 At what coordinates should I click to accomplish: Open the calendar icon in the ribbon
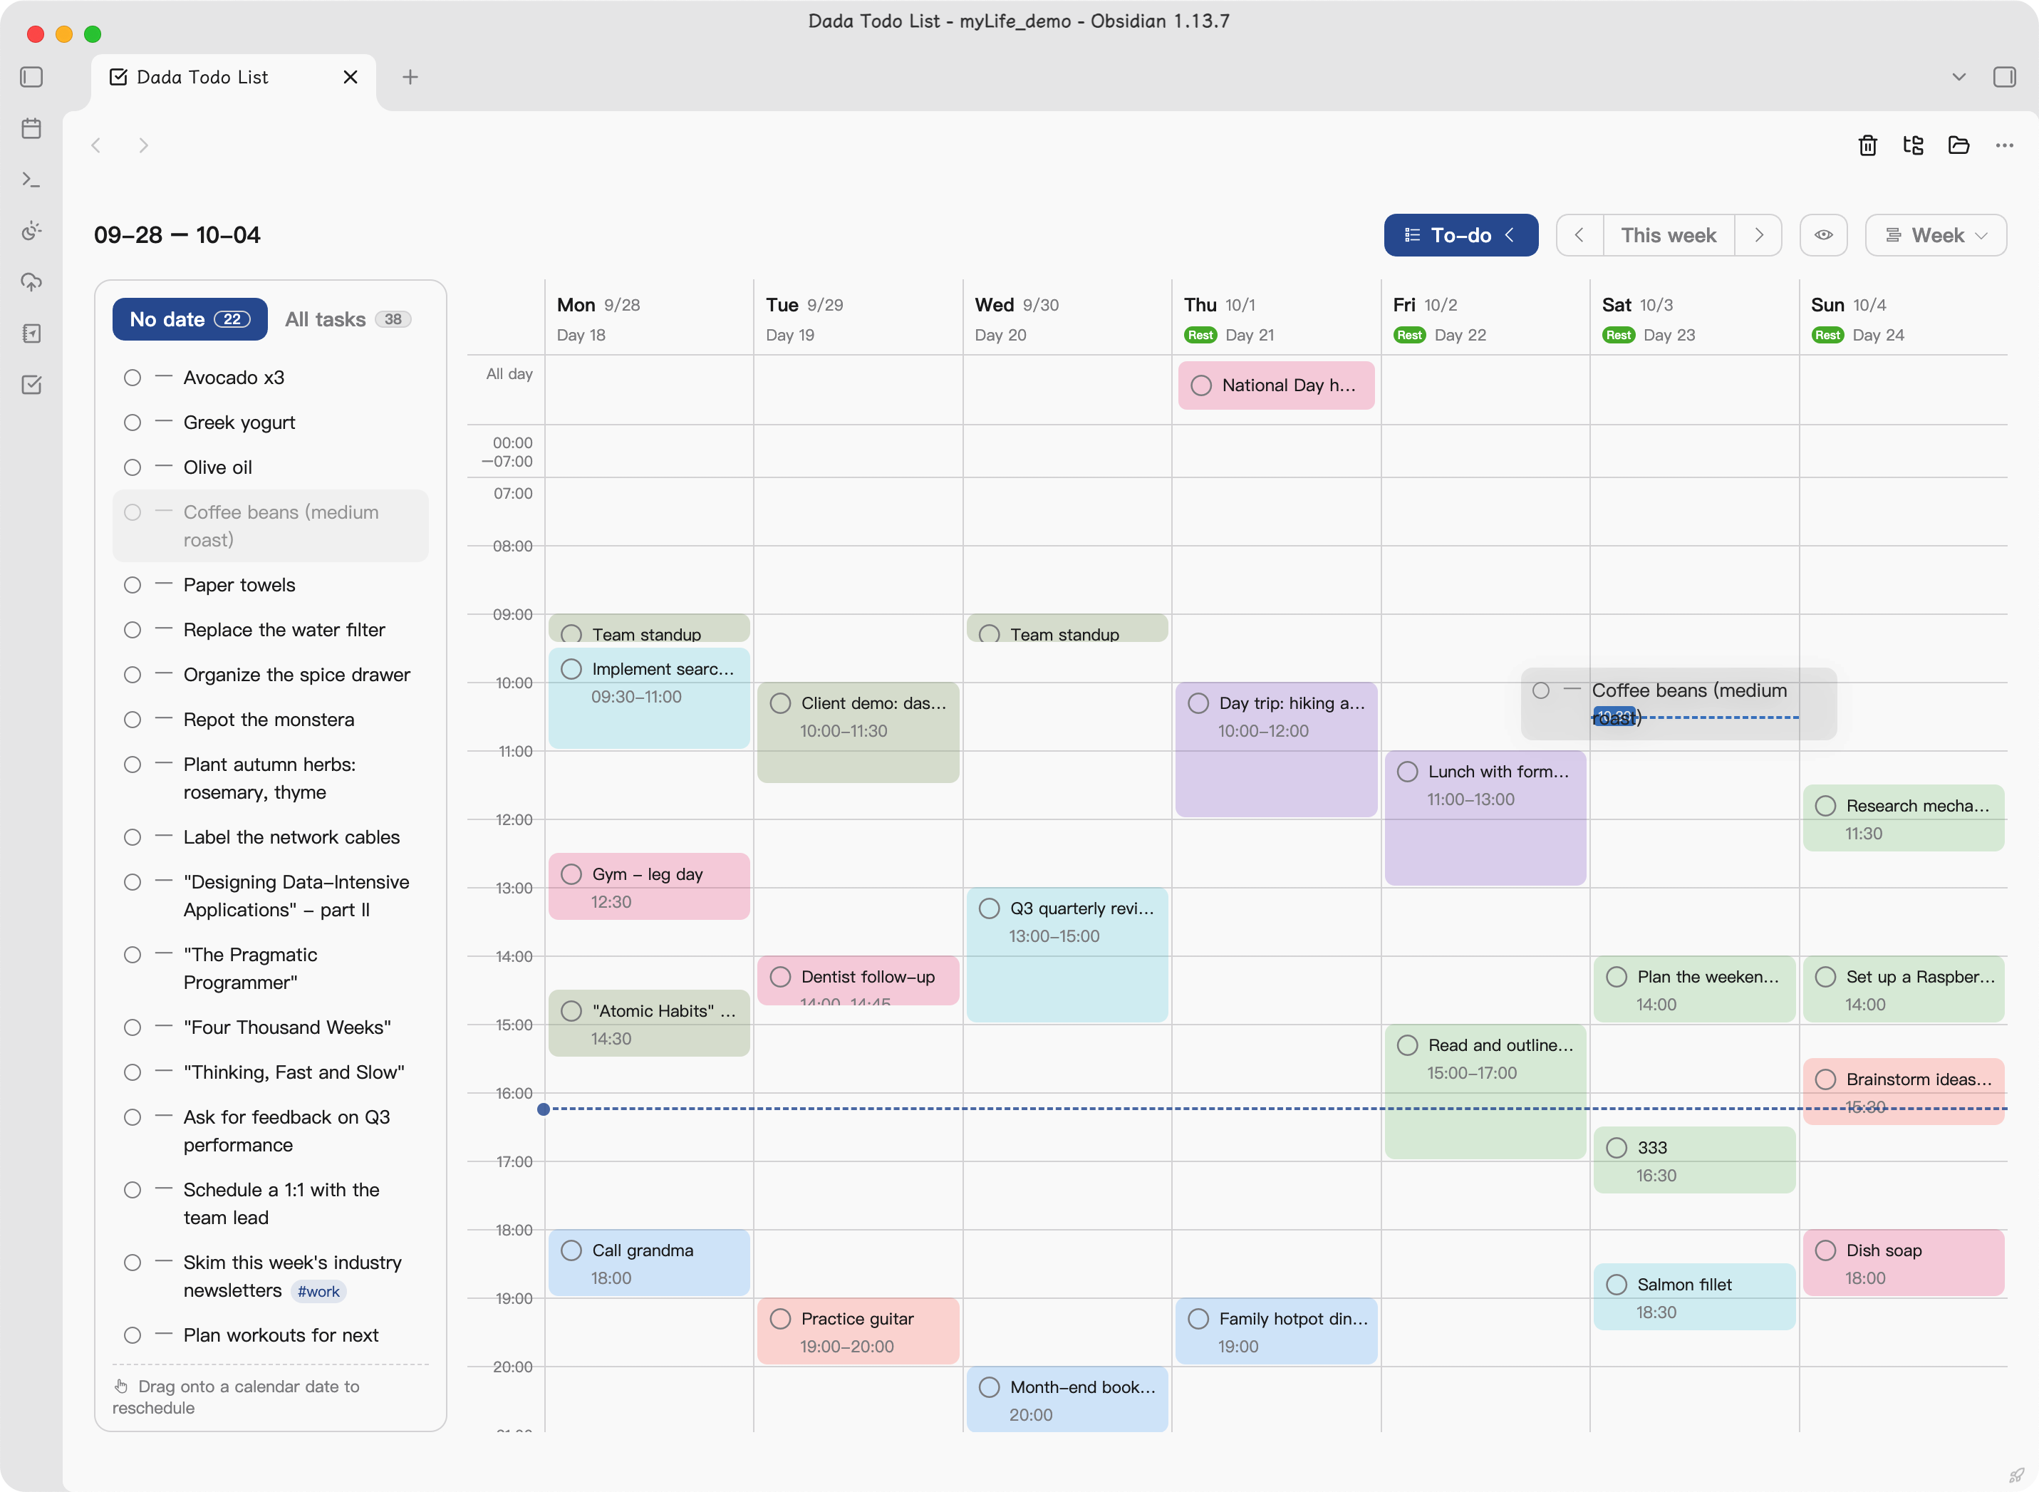tap(31, 128)
